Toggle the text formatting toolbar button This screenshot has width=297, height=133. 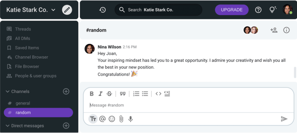pos(93,119)
